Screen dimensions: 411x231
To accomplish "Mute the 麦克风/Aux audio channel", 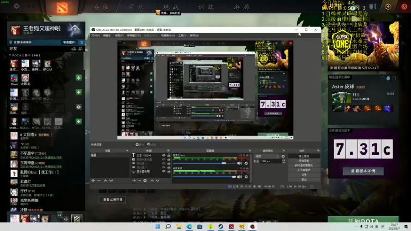I will [x=239, y=163].
